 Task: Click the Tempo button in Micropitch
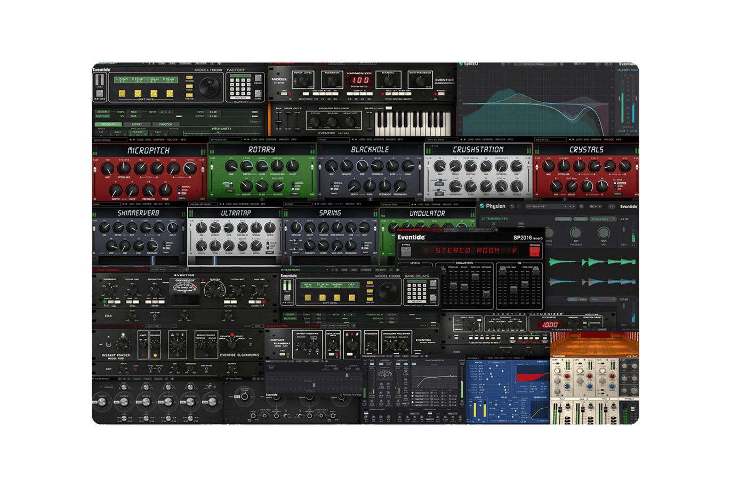click(182, 199)
